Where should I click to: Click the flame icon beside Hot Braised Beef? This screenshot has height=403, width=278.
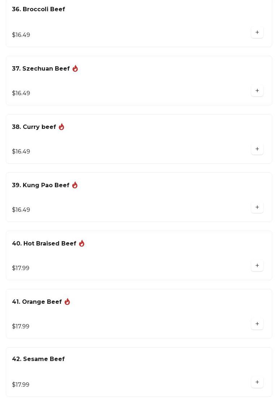pyautogui.click(x=82, y=243)
